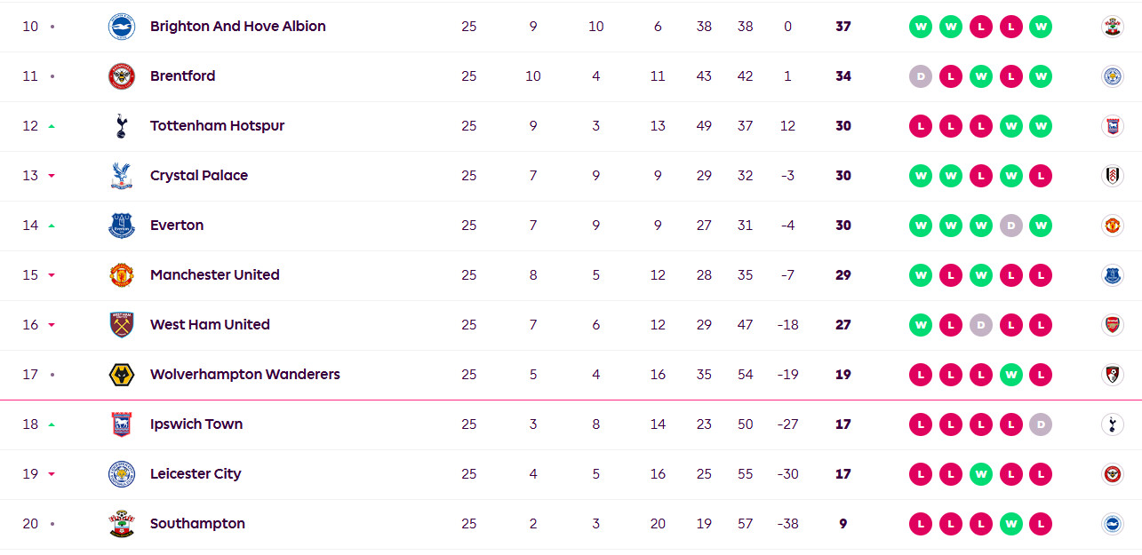Viewport: 1142px width, 555px height.
Task: Open the Manchester United team name link
Action: coord(214,275)
